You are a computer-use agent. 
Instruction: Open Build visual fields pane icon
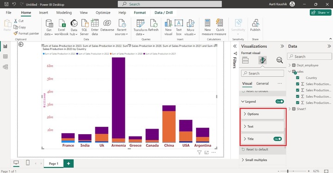[245, 60]
